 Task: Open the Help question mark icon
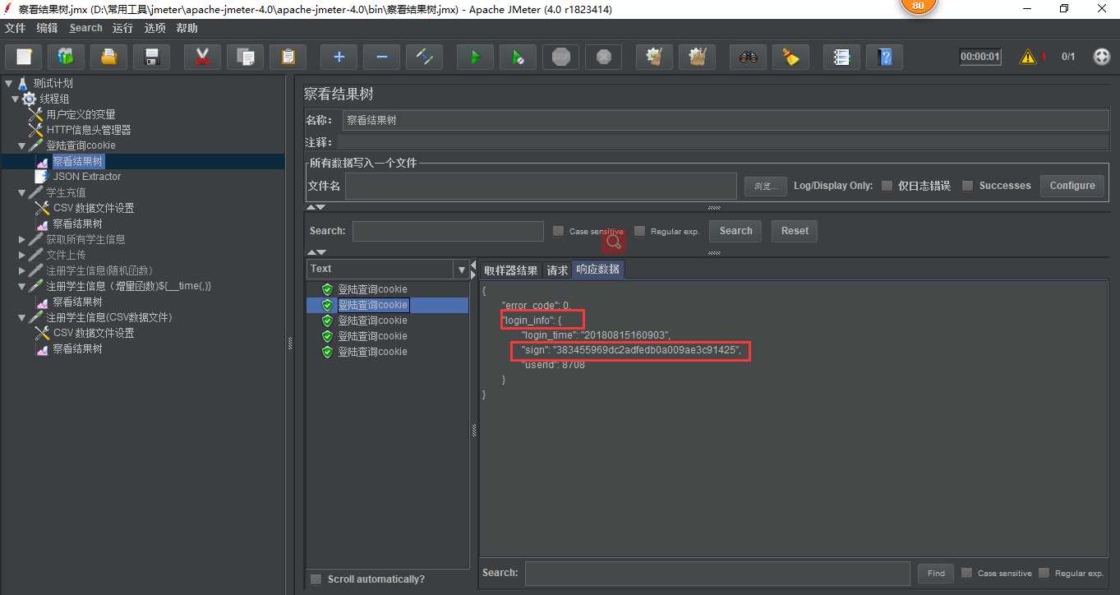pyautogui.click(x=884, y=57)
